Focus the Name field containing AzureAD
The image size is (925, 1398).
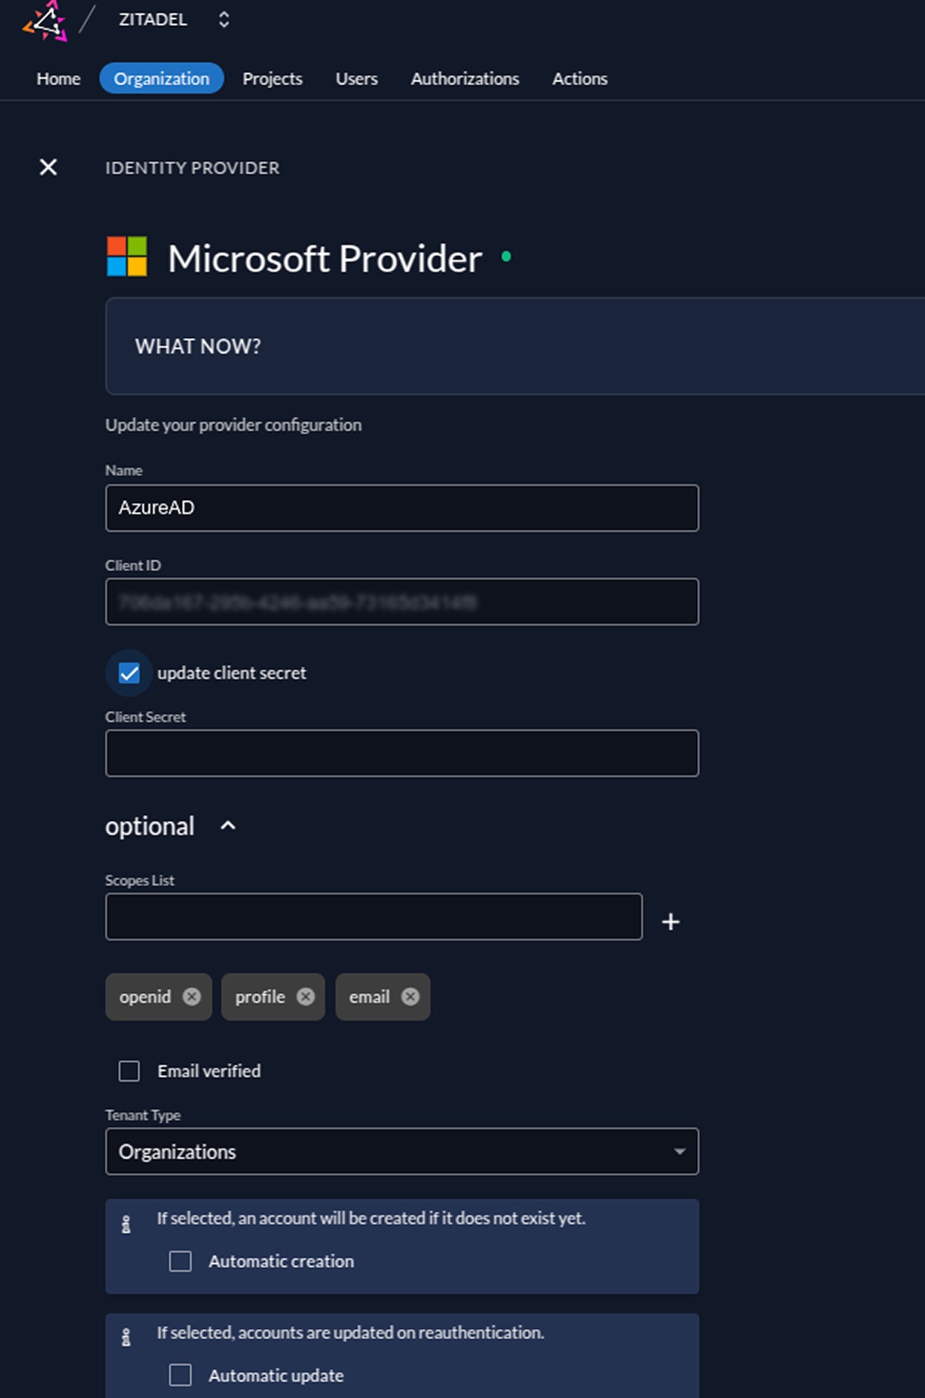(402, 508)
